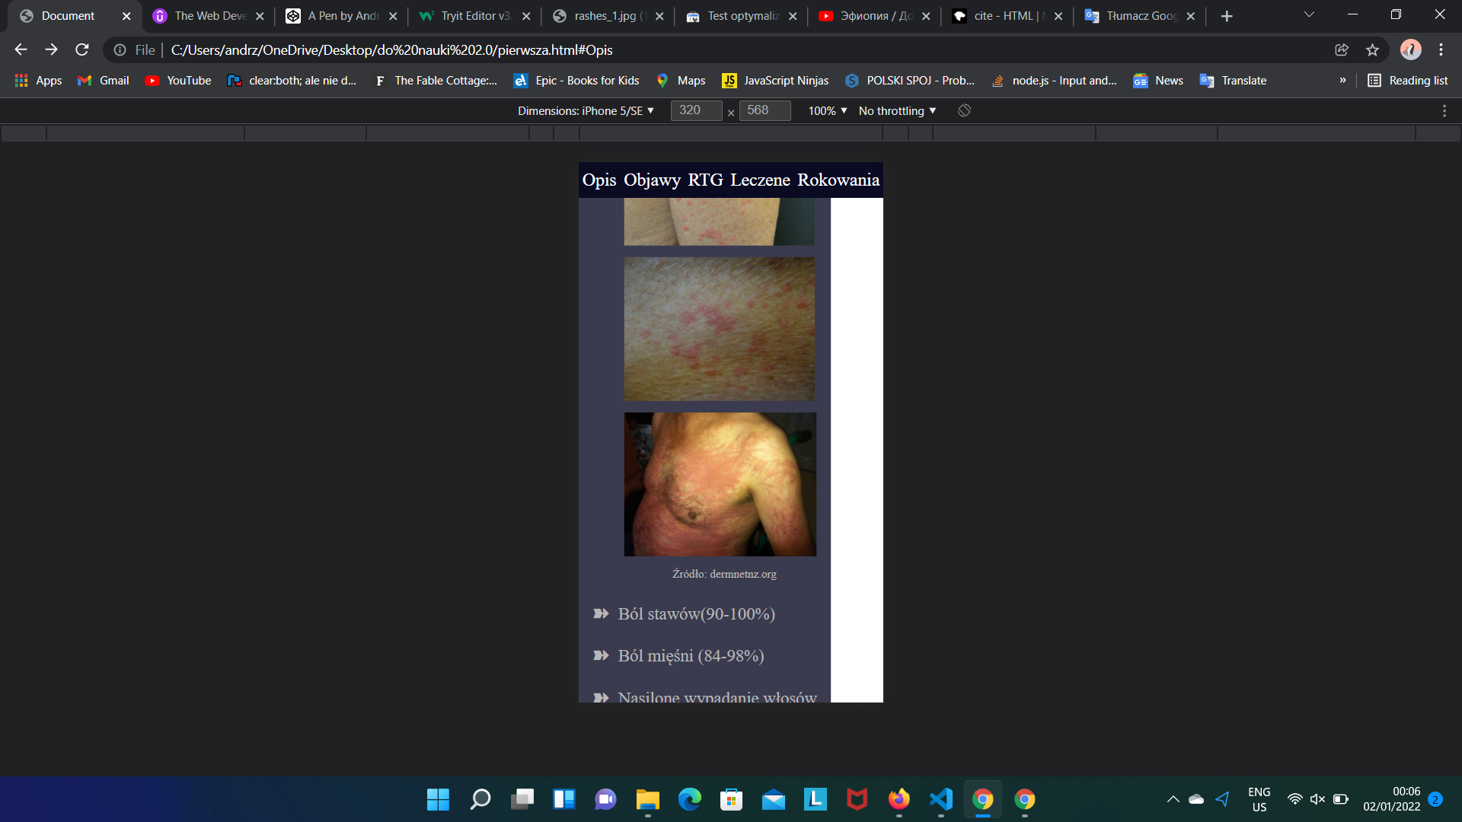Viewport: 1462px width, 822px height.
Task: Switch to The Web Deve tab
Action: 207,16
